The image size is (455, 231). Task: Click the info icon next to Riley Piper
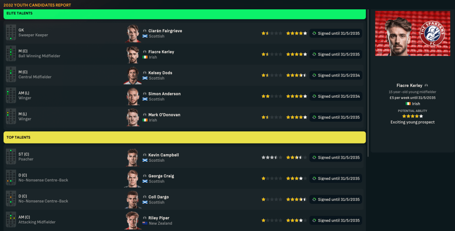click(145, 218)
